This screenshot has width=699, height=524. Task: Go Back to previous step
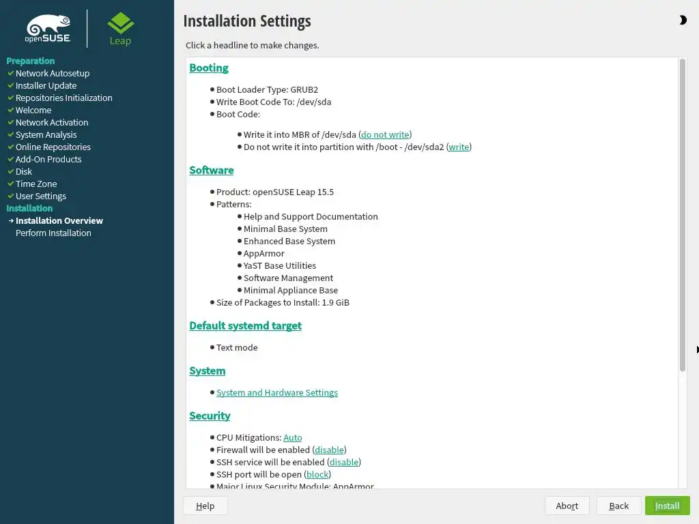618,506
